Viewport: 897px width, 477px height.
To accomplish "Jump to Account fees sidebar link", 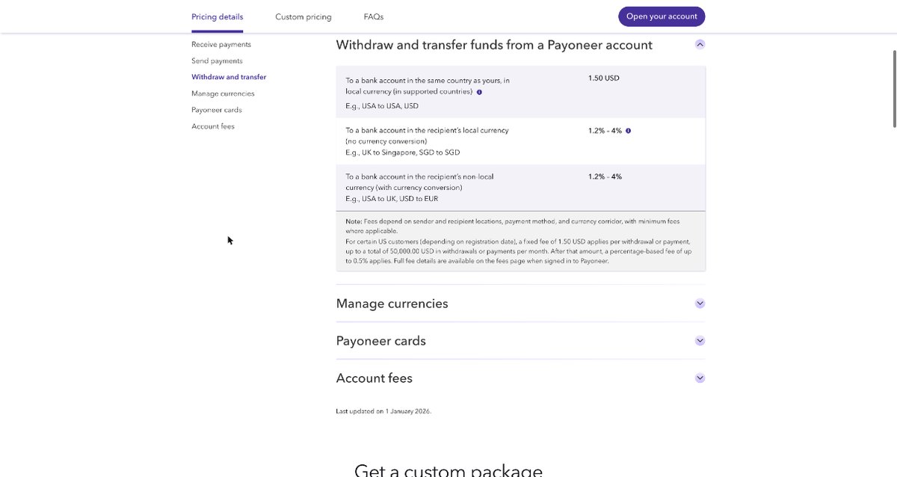I will 213,126.
